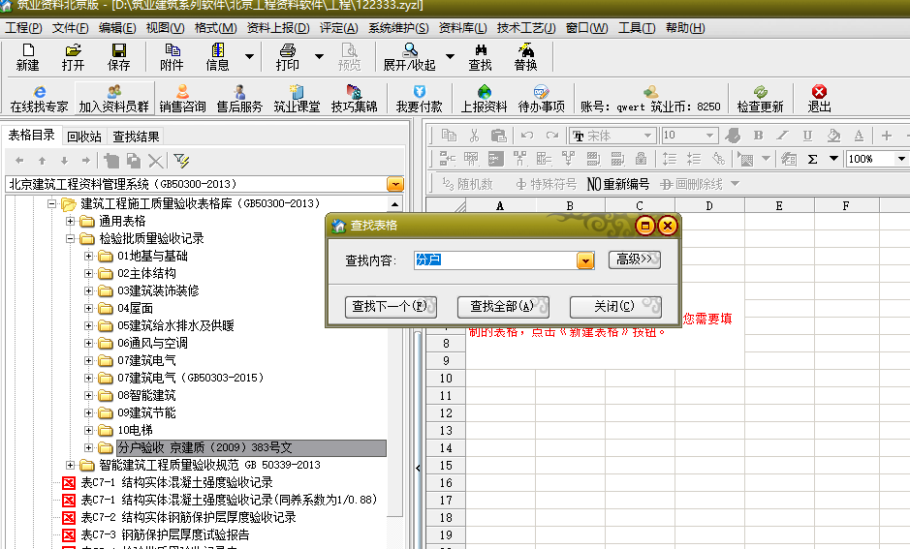Screen dimensions: 910x549
Task: Open the 查找 binoculars tool
Action: 480,57
